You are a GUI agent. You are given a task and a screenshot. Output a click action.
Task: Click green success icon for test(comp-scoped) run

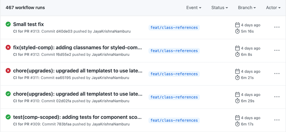[8, 117]
